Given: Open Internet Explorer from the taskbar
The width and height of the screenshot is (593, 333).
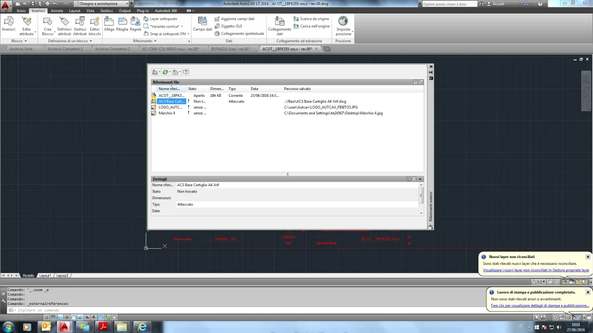Looking at the screenshot, I should coord(142,327).
